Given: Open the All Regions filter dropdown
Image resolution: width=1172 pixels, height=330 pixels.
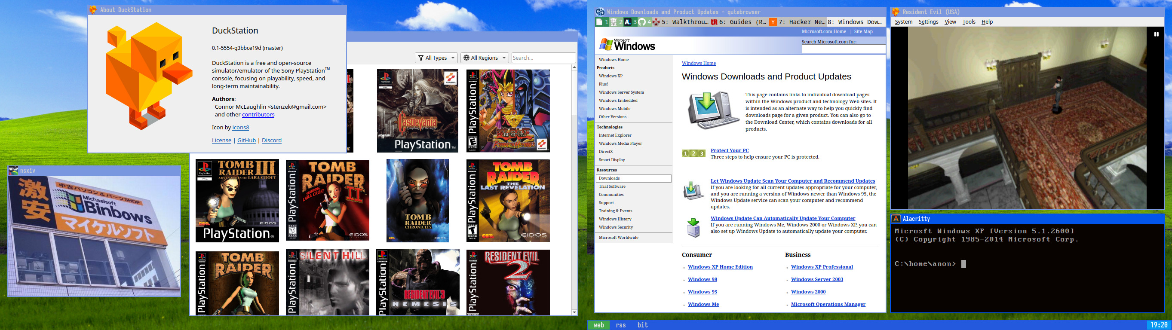Looking at the screenshot, I should (x=484, y=58).
